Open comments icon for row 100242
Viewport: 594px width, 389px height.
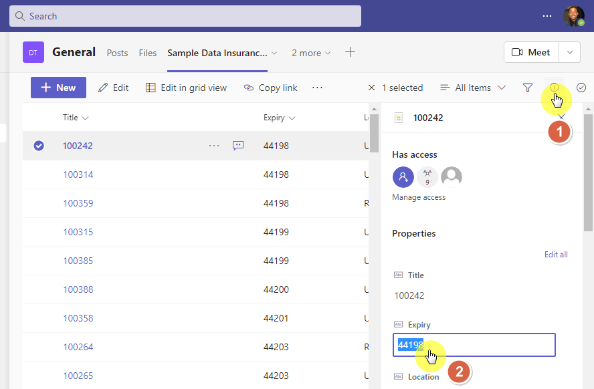pyautogui.click(x=238, y=146)
